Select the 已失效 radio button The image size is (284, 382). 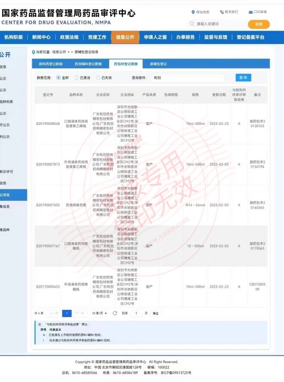[98, 78]
